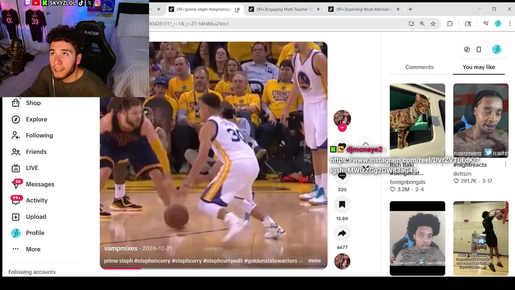This screenshot has width=515, height=290.
Task: Open the flightreacts video thumbnail
Action: tap(481, 120)
